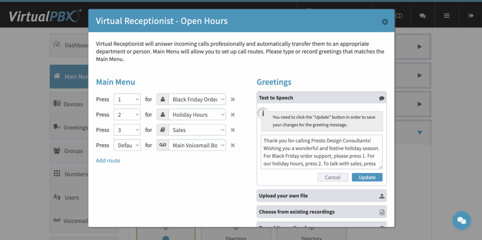Image resolution: width=482 pixels, height=240 pixels.
Task: Click the Update button
Action: (x=367, y=177)
